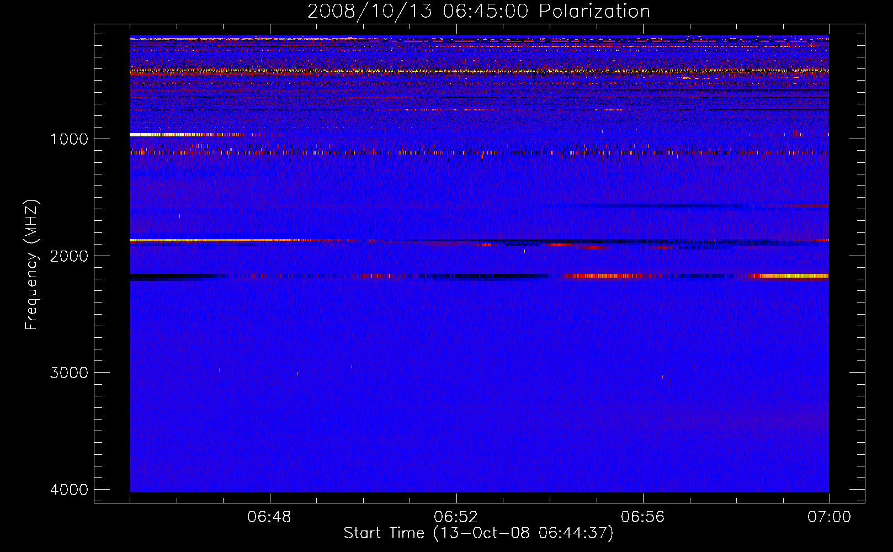The image size is (893, 552).
Task: Click the 'Start Time (13-Oct-08 06:44:37)' label
Action: [x=479, y=533]
